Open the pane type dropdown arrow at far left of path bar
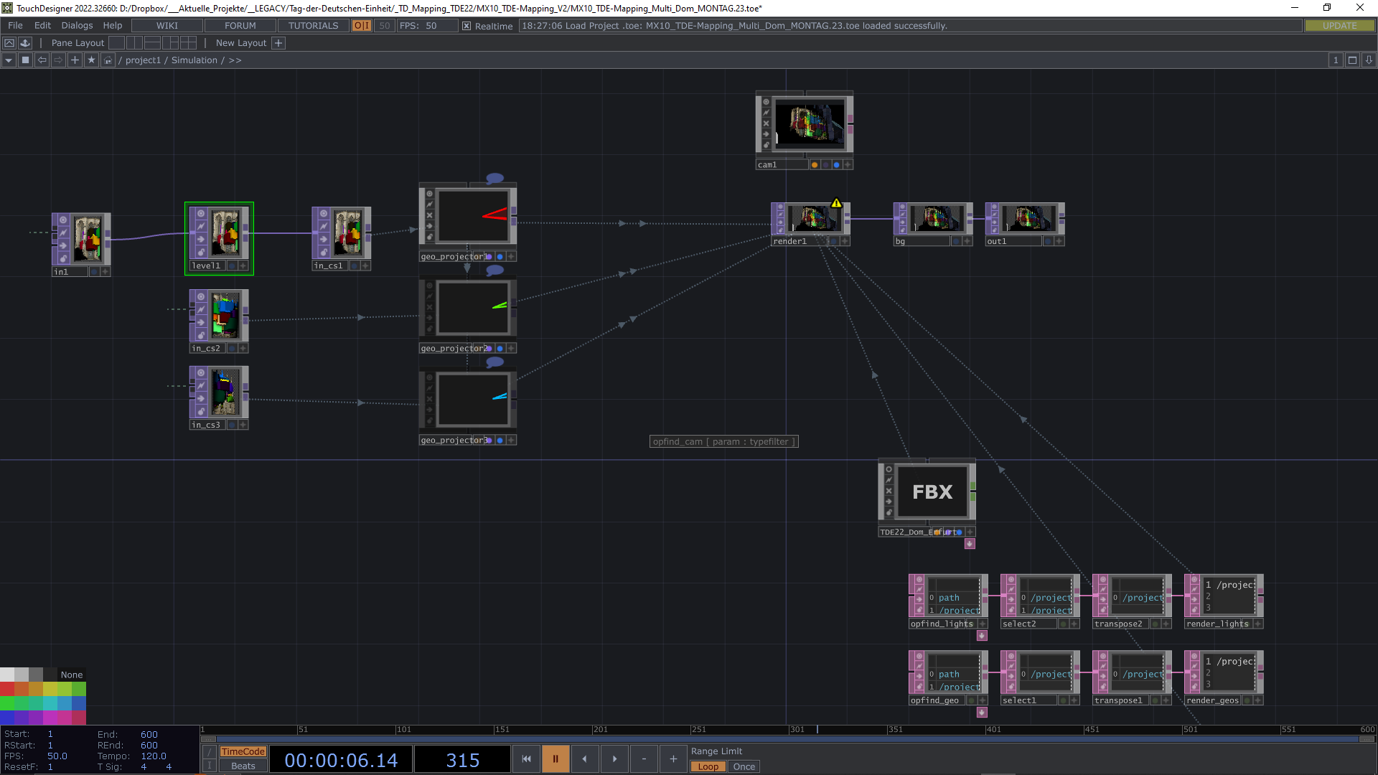Viewport: 1378px width, 775px height. [9, 60]
